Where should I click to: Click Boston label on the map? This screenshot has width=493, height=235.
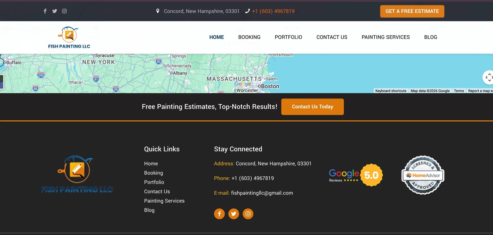270,86
